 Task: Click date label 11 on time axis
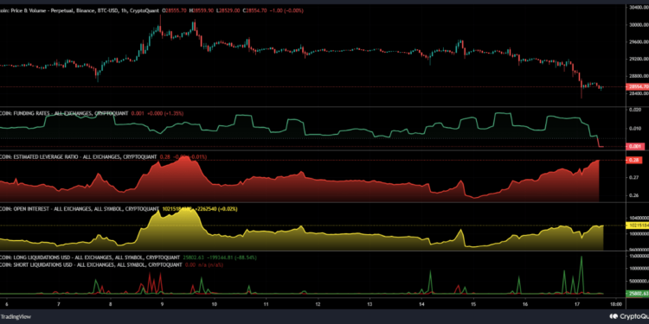pyautogui.click(x=267, y=304)
